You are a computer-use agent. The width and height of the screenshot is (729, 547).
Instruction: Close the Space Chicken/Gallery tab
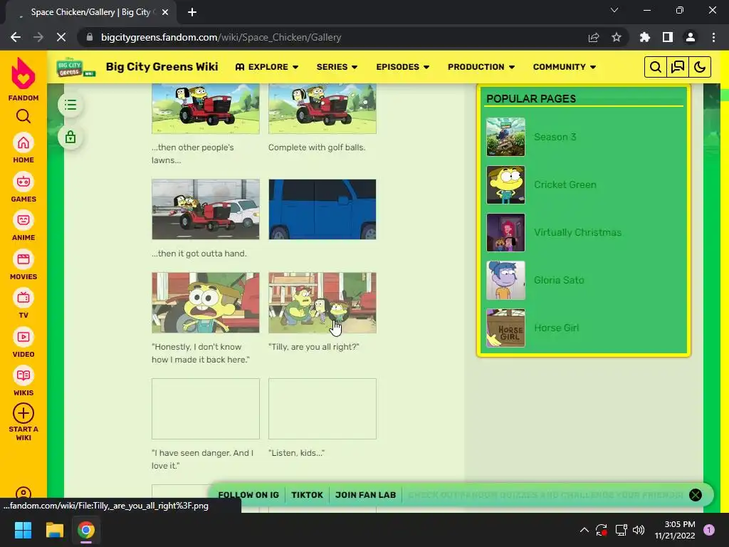(x=165, y=12)
